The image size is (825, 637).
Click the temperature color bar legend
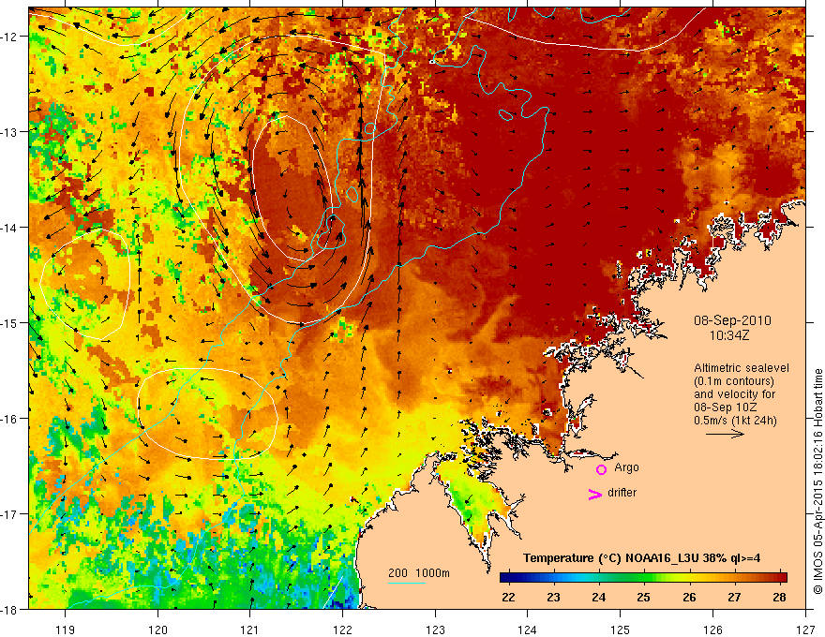coord(643,578)
